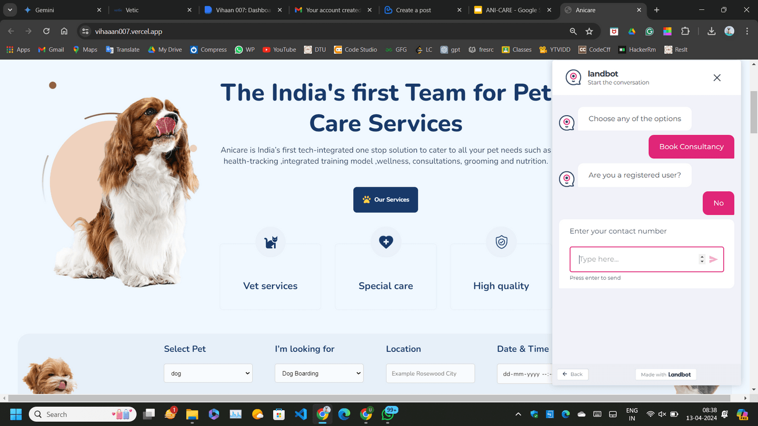Screen dimensions: 758x426
Task: Click the Special care heart icon
Action: click(x=386, y=242)
